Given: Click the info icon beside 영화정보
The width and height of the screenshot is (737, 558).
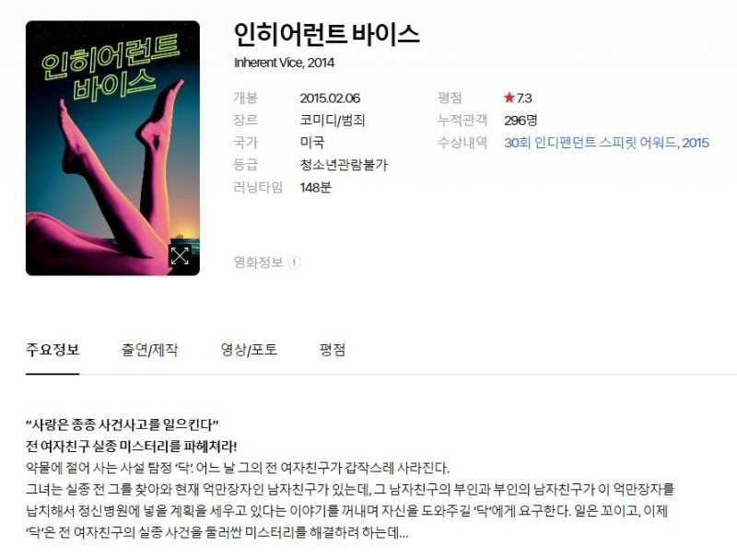Looking at the screenshot, I should point(294,262).
